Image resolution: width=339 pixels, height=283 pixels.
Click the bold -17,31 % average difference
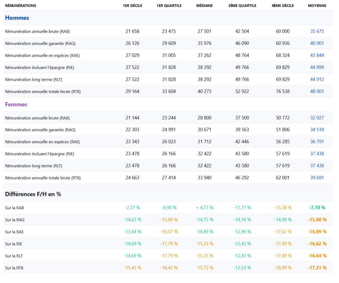[x=317, y=268]
